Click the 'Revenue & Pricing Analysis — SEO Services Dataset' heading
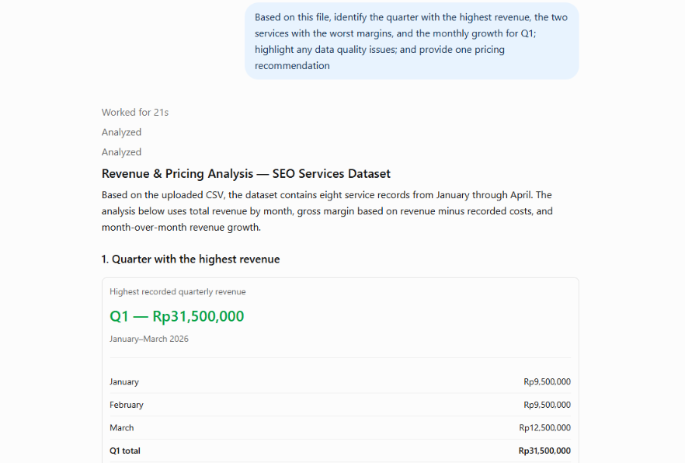 coord(246,173)
